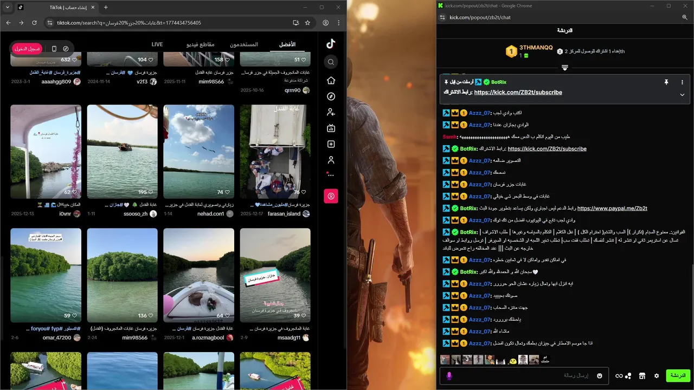Open the Kick shop storefront icon
694x390 pixels.
(x=642, y=375)
